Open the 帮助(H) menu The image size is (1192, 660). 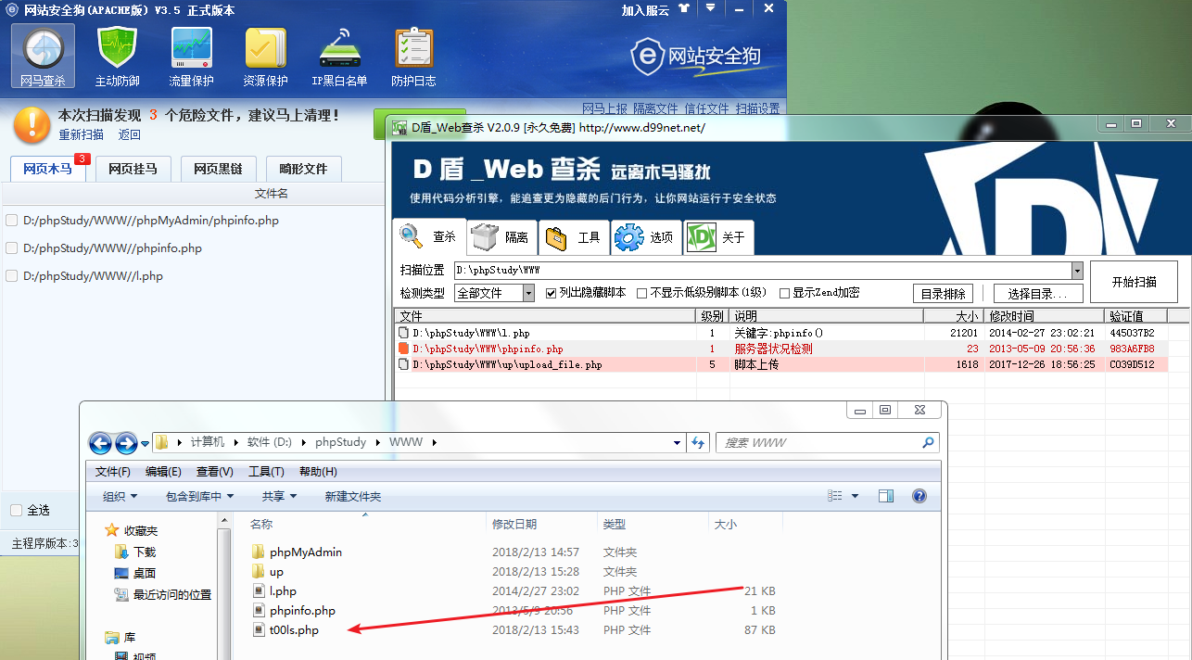pos(318,472)
